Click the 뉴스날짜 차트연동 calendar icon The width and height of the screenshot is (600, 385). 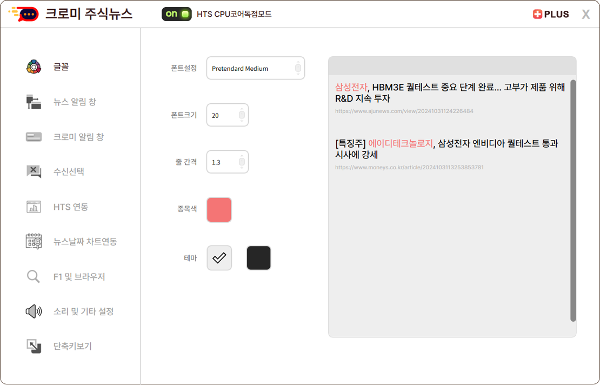(x=34, y=242)
